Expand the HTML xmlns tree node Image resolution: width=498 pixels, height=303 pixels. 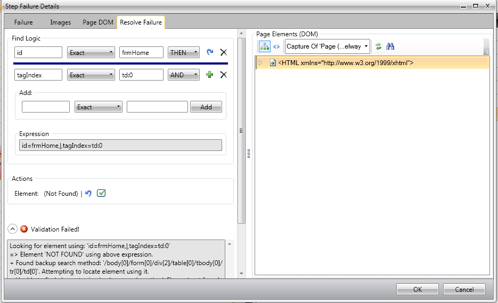coord(260,62)
